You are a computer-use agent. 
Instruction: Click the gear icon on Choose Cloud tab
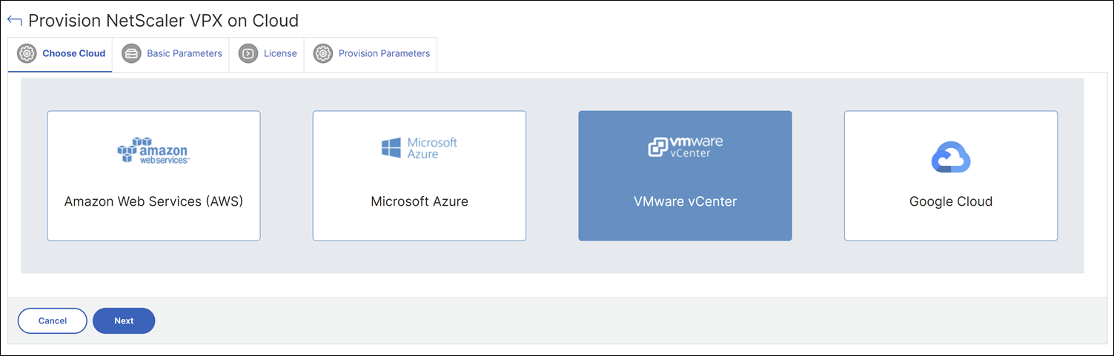click(x=27, y=54)
